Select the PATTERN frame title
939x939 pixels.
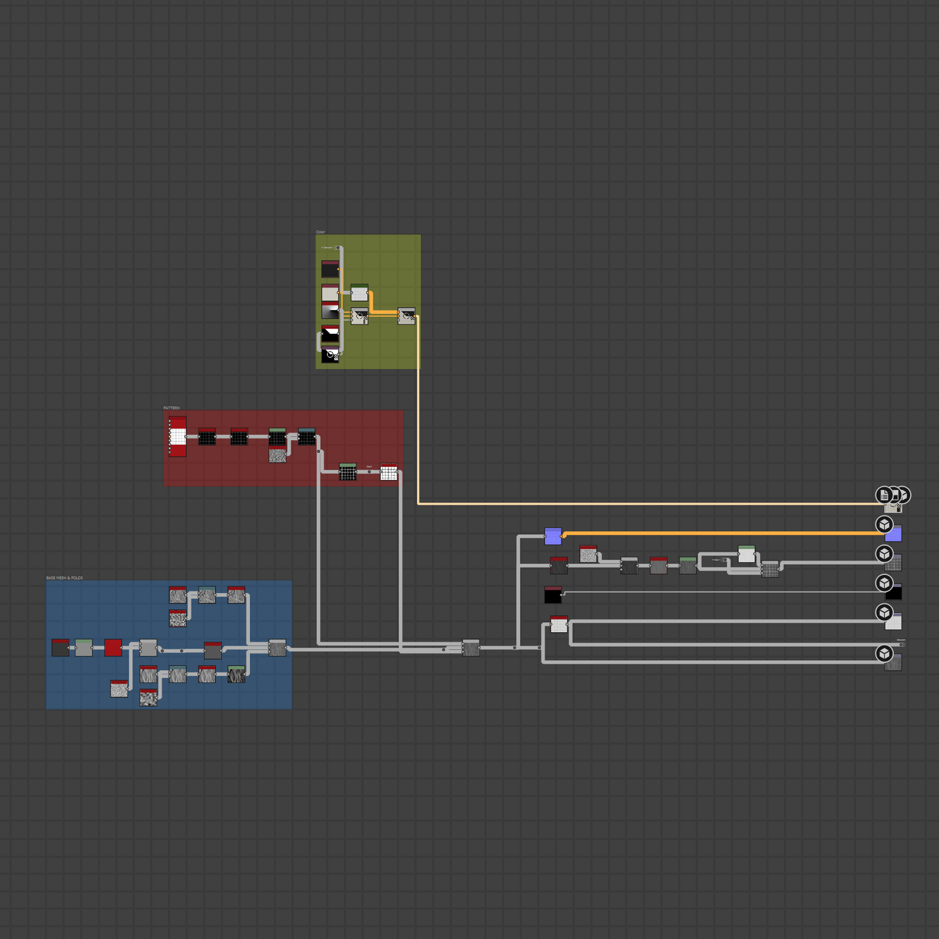pyautogui.click(x=171, y=408)
